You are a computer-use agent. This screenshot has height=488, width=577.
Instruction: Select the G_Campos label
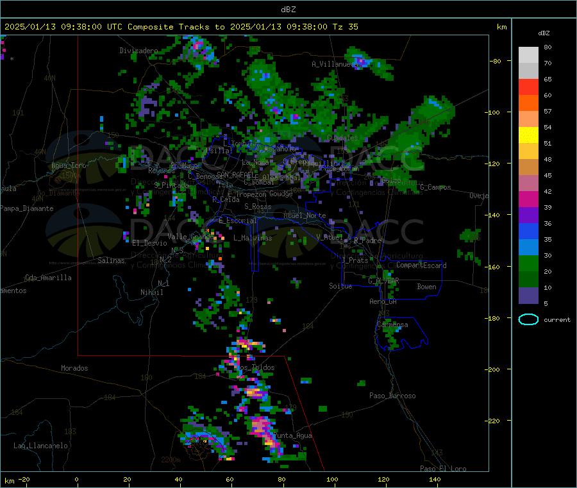pos(435,187)
